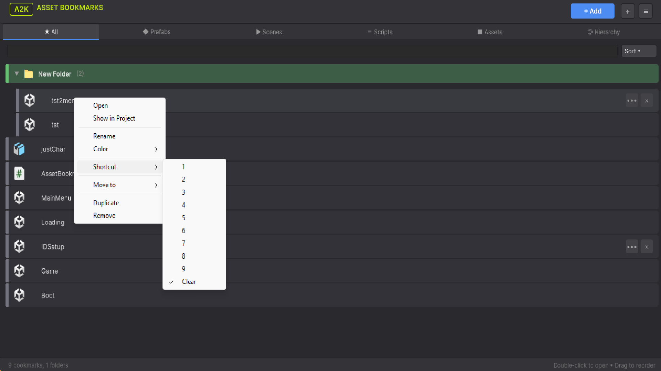Viewport: 661px width, 371px height.
Task: Click the plus icon next to Add
Action: [628, 11]
